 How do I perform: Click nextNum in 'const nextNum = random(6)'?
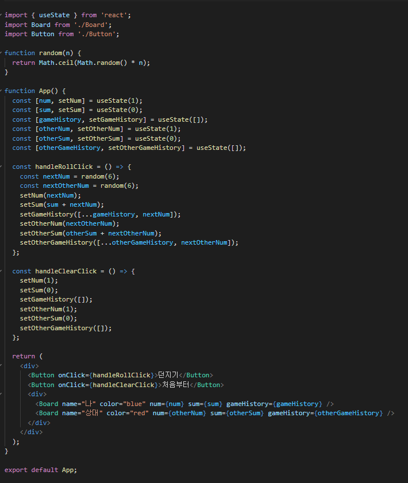pos(56,176)
